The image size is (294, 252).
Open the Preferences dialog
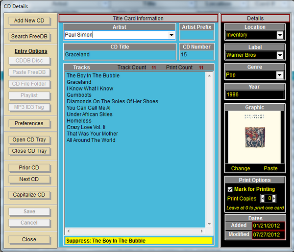(29, 123)
